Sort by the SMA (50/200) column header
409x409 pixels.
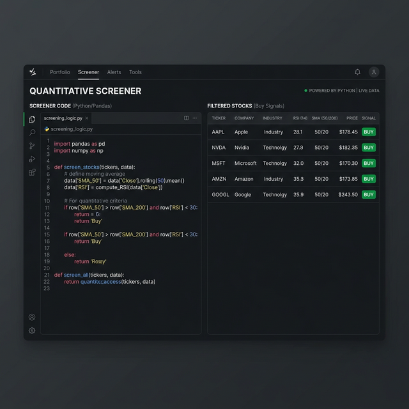[325, 118]
